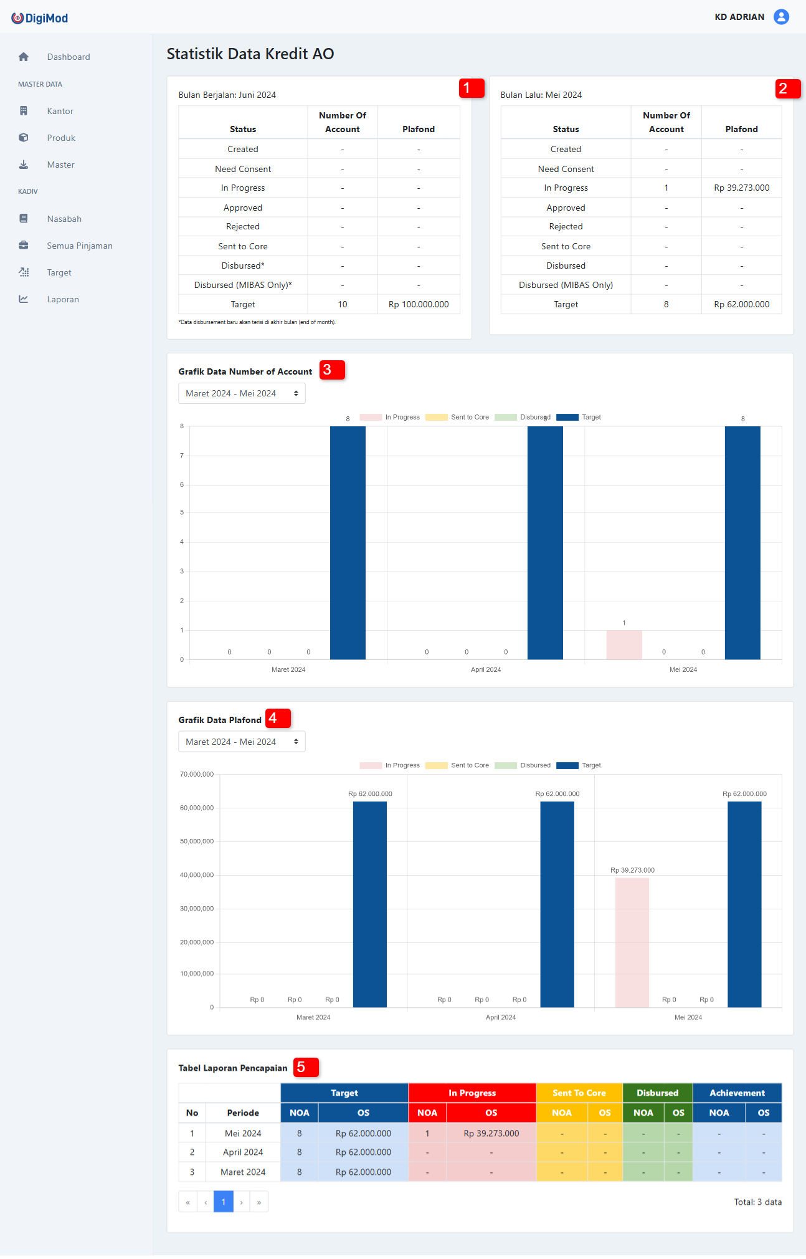Click the Produk box icon
The height and width of the screenshot is (1259, 806).
(x=24, y=138)
